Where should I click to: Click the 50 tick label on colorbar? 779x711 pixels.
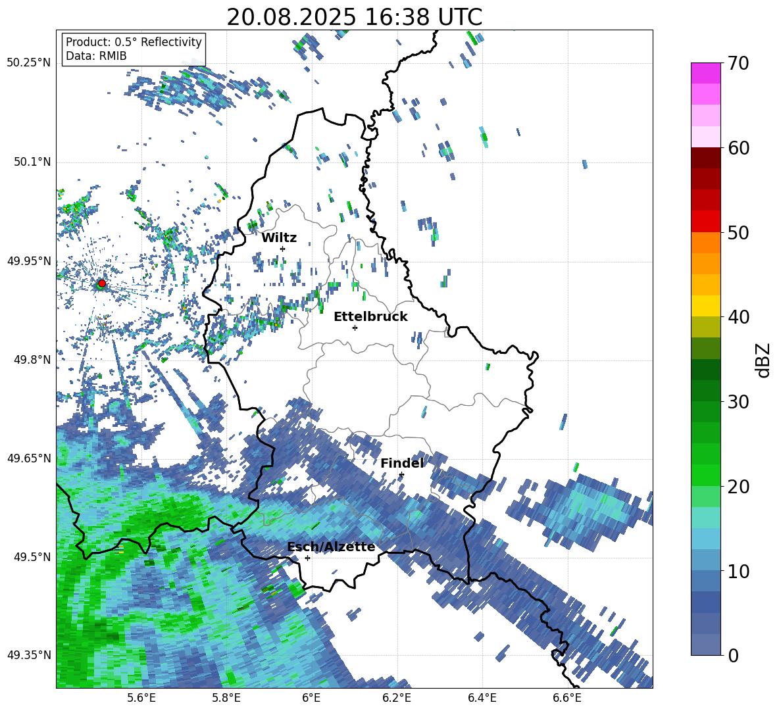(x=738, y=232)
